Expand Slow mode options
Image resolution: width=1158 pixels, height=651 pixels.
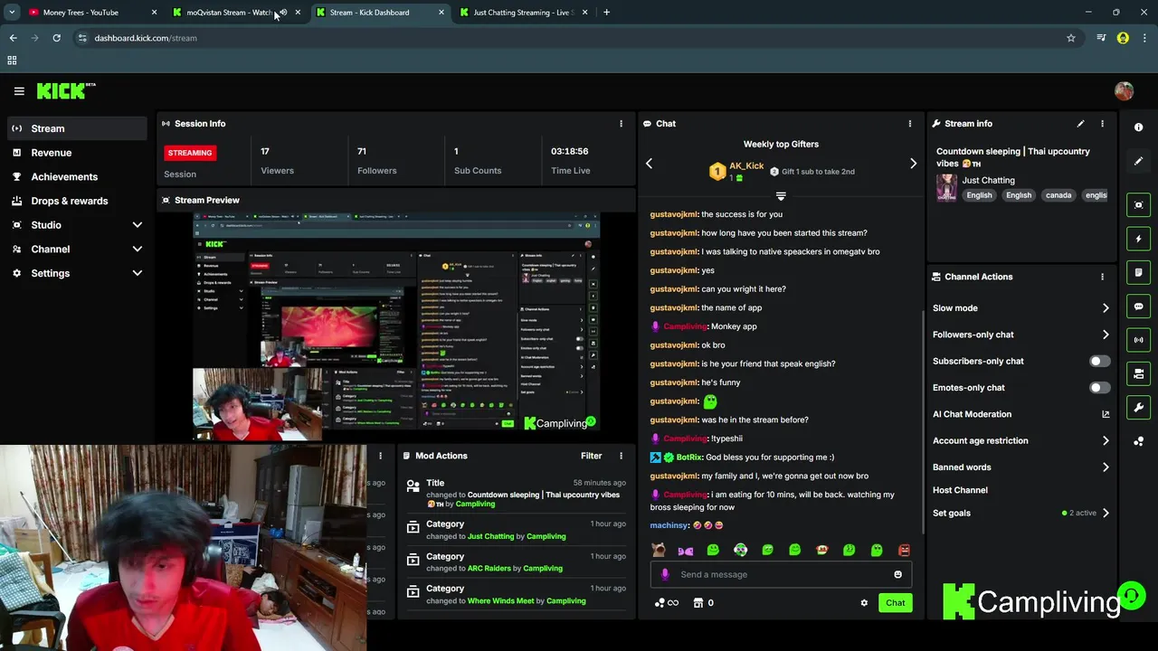pos(1106,308)
